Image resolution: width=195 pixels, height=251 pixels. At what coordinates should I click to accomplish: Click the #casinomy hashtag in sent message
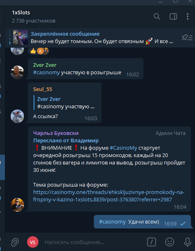(x=112, y=222)
